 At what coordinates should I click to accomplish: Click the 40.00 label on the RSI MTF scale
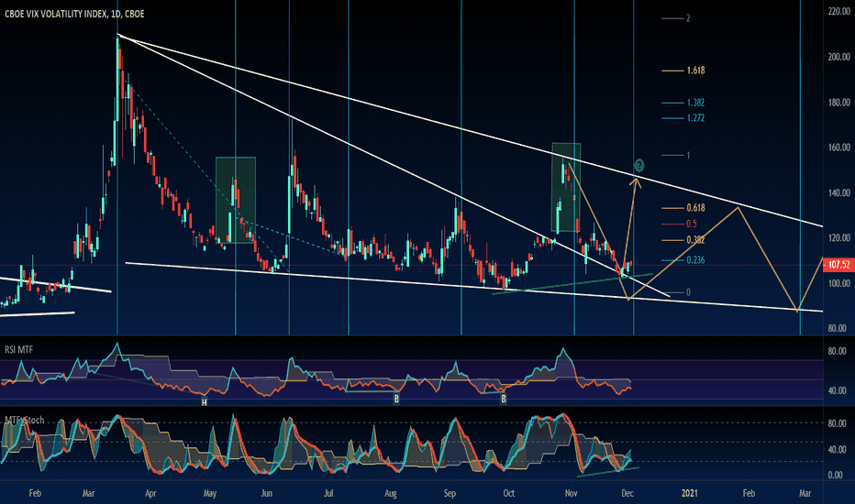(x=837, y=390)
